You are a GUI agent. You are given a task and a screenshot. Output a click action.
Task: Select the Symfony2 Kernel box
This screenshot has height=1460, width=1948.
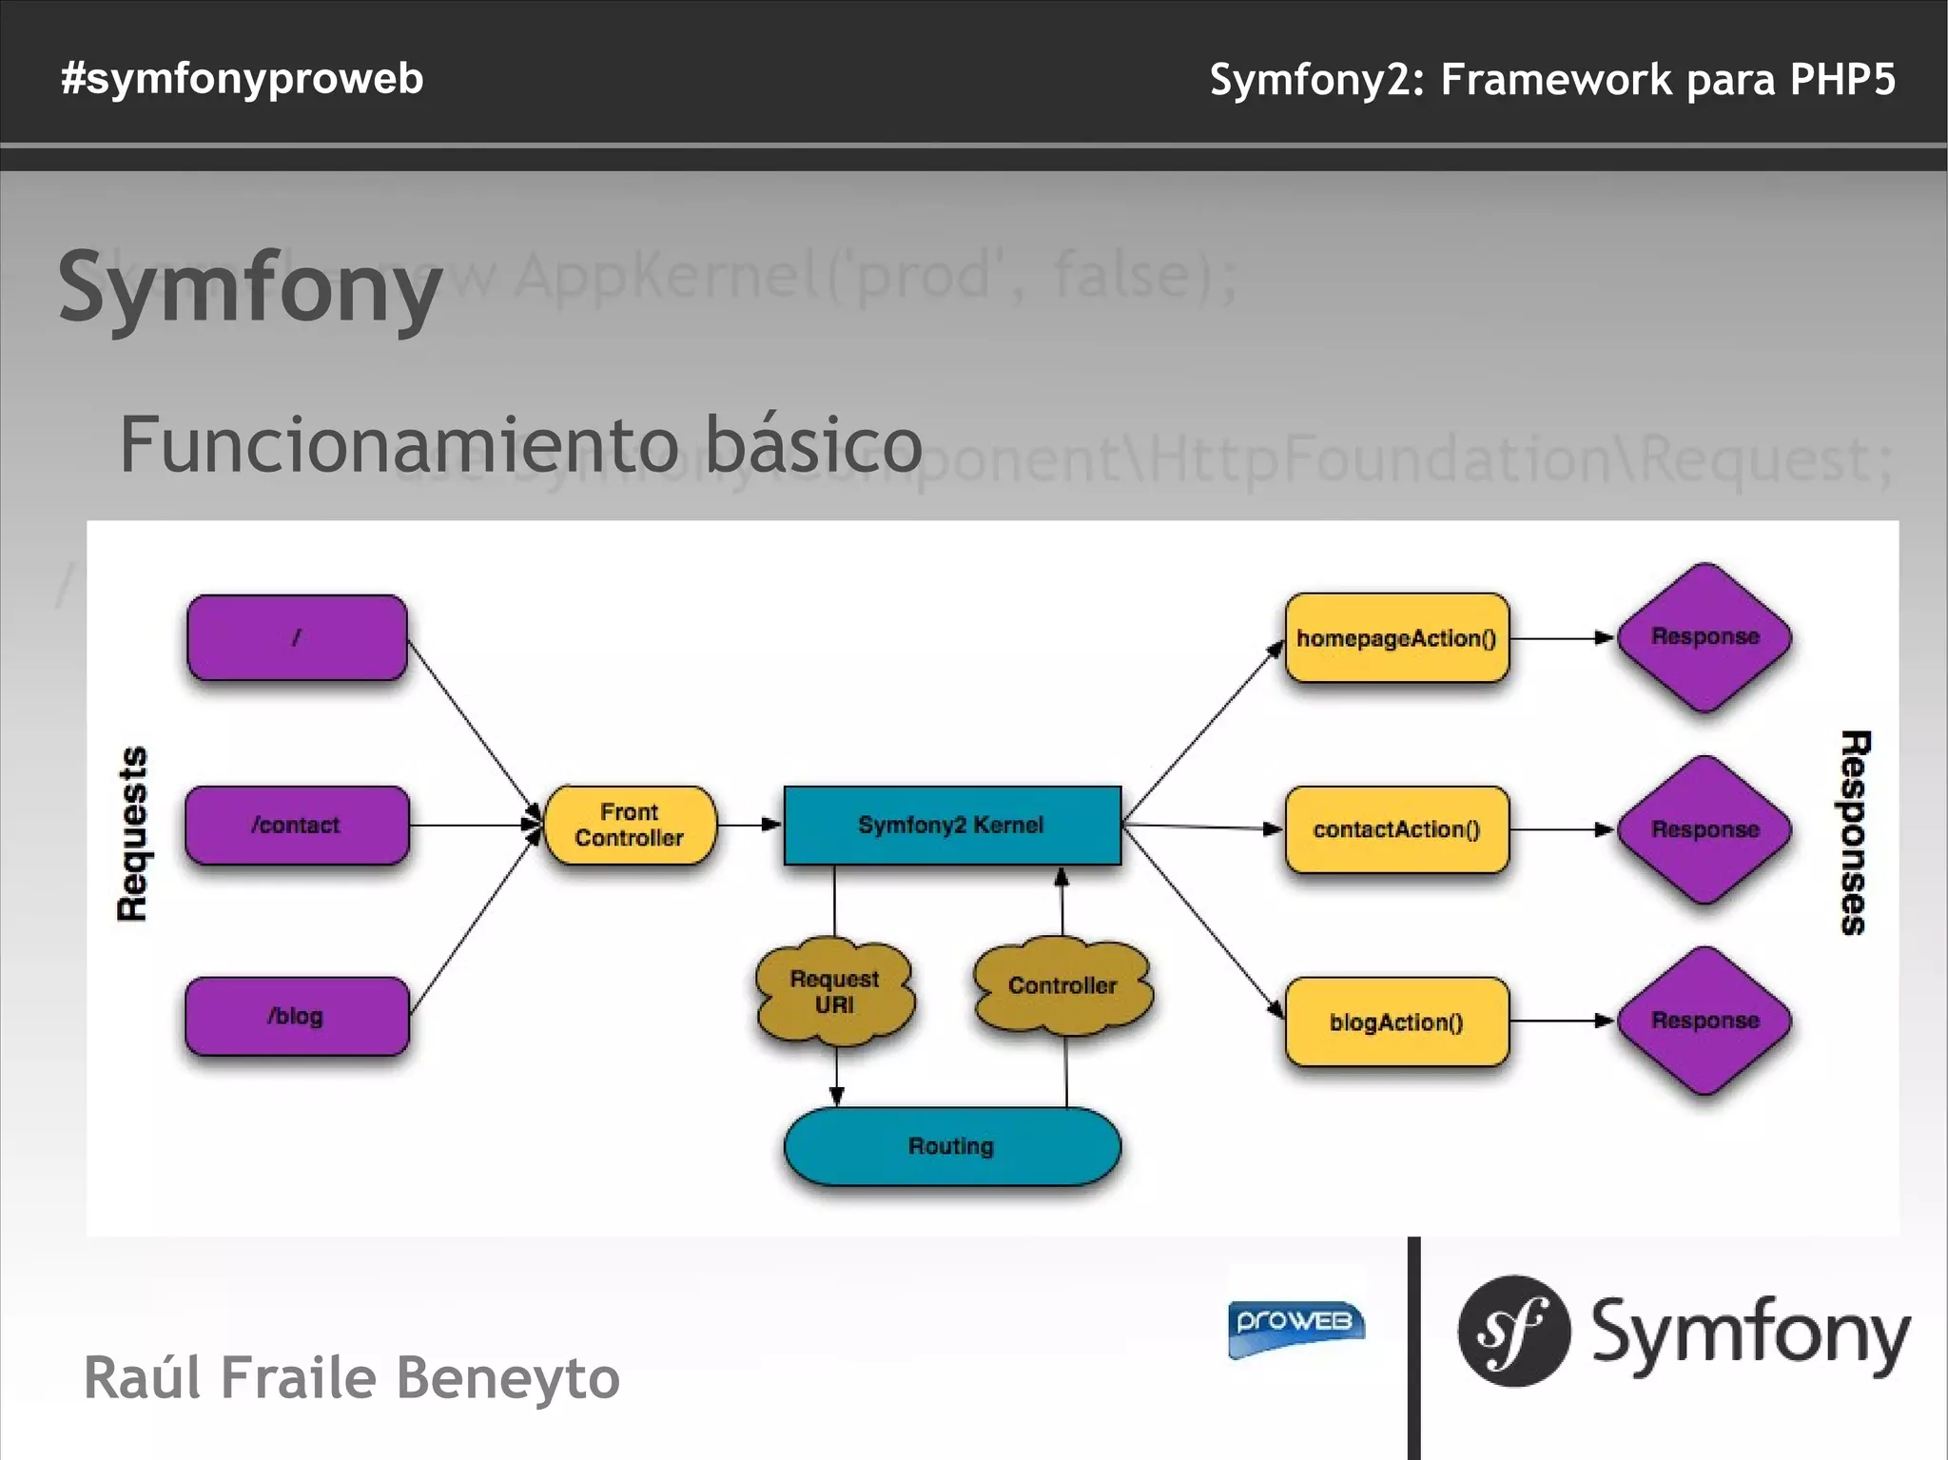click(x=952, y=825)
